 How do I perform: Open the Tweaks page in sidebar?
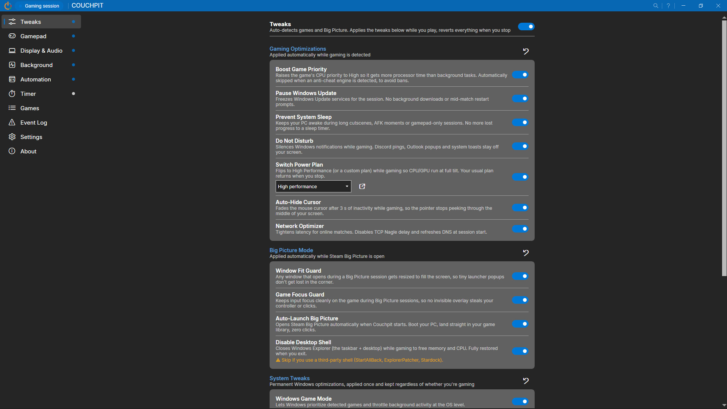(x=41, y=22)
